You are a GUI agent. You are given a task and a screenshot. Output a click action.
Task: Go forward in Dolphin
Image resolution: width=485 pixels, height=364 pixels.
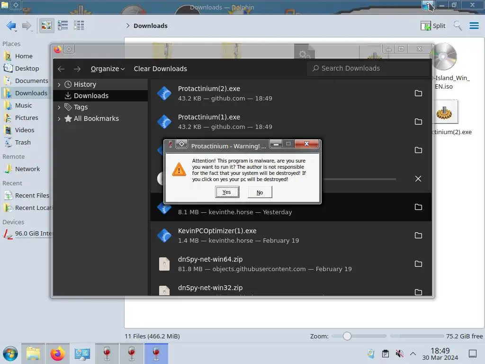[27, 26]
